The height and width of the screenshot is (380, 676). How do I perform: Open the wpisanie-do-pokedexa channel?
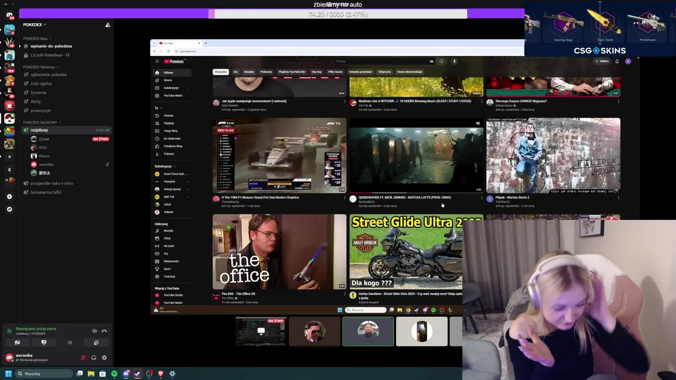click(66, 46)
